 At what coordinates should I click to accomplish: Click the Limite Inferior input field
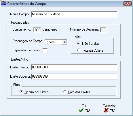74,67
